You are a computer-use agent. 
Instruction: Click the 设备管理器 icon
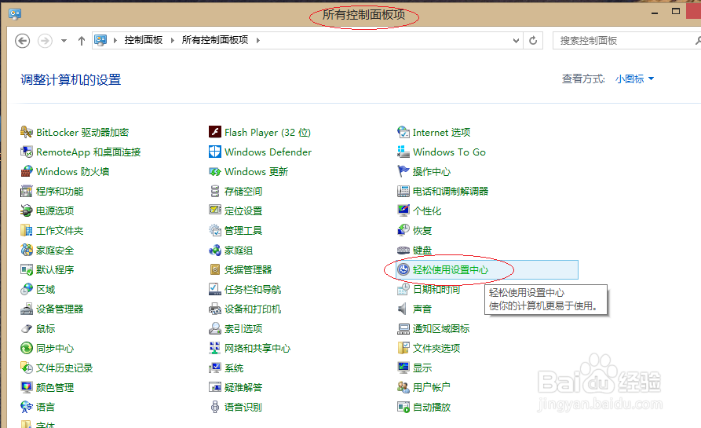tap(27, 309)
